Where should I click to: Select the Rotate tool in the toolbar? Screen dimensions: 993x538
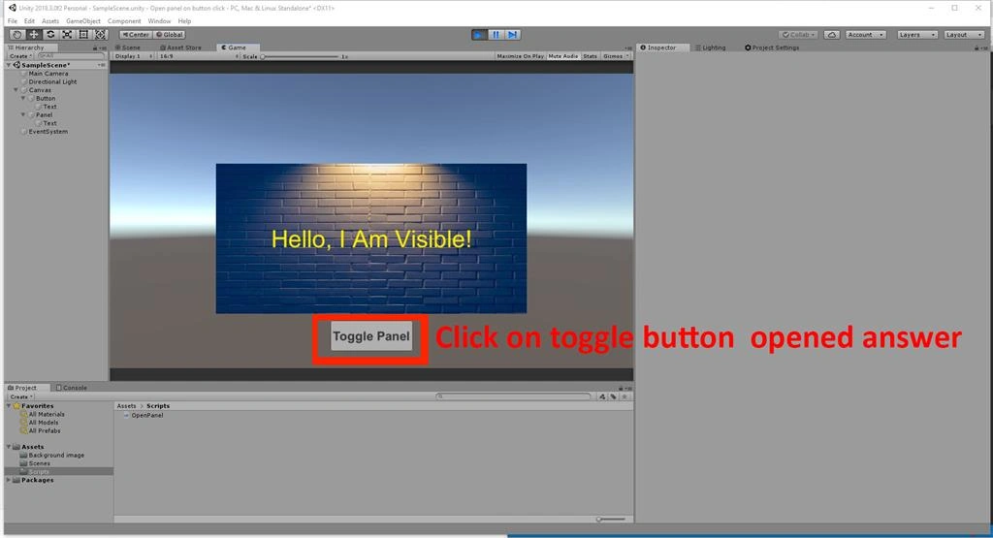tap(50, 35)
